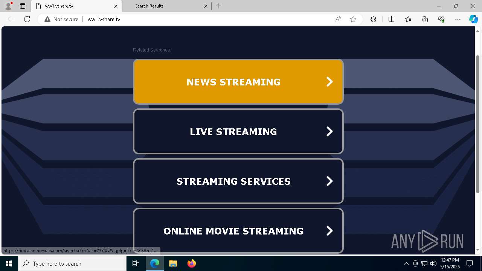Launch Firefox from the taskbar
The image size is (482, 271).
pos(191,263)
